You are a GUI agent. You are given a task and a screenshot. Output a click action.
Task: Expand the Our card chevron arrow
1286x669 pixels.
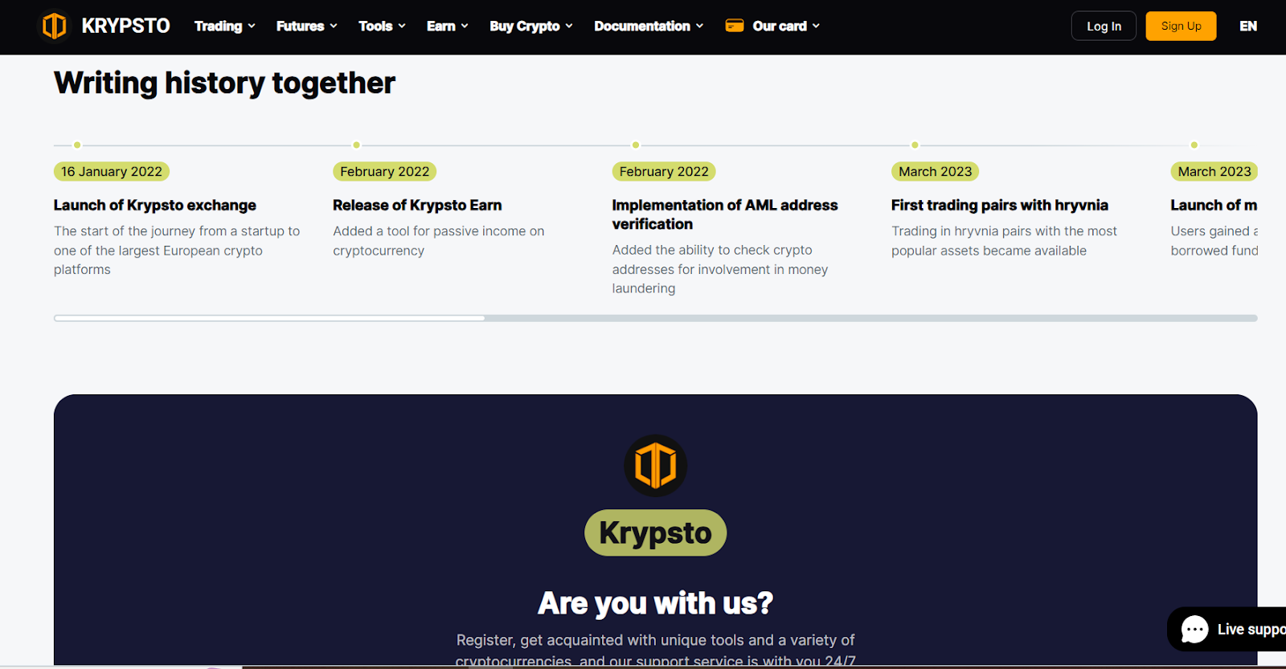pyautogui.click(x=816, y=27)
